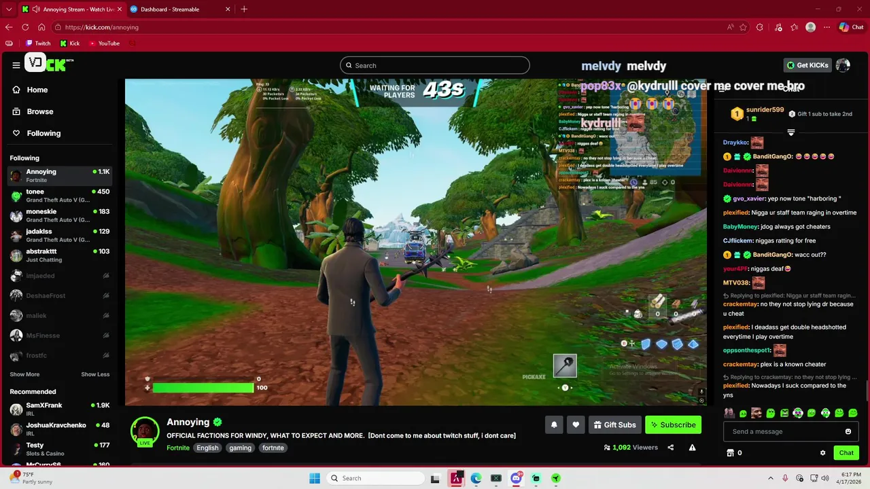Open the Kick shop points icon
The height and width of the screenshot is (489, 870).
click(x=731, y=453)
